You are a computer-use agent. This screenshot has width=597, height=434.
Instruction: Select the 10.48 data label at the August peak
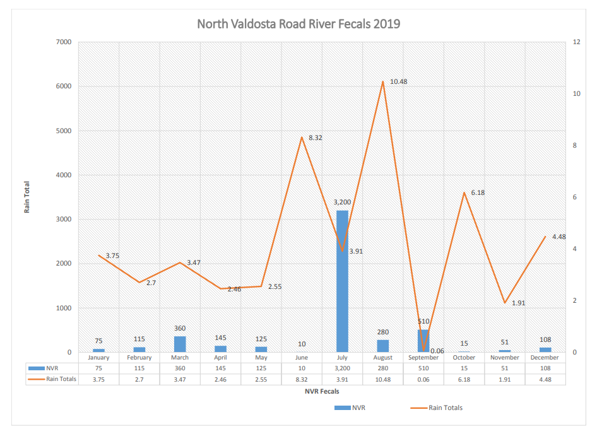[x=398, y=82]
